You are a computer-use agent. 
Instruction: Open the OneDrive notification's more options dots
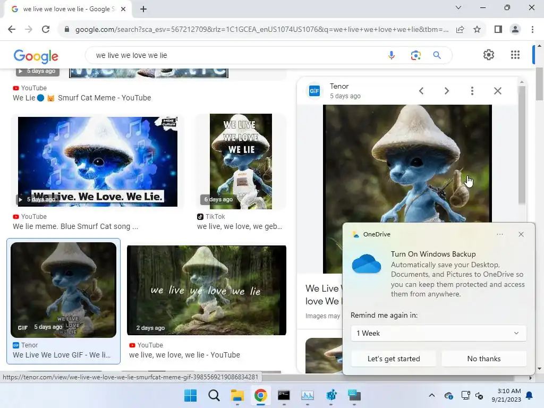(x=499, y=234)
